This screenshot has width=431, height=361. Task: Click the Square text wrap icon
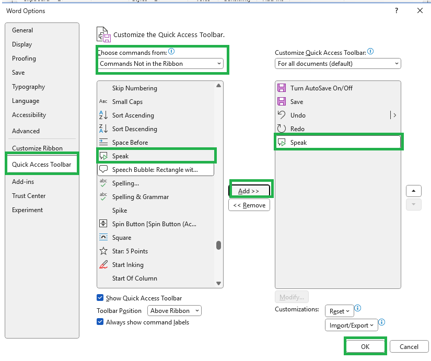coord(103,237)
